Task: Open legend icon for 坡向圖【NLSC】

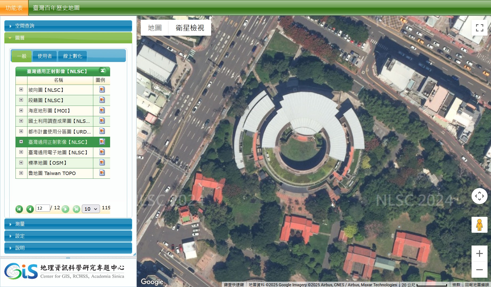Action: point(102,90)
